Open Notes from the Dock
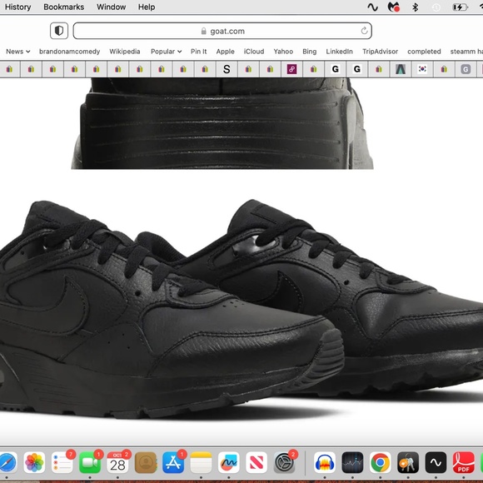This screenshot has width=483, height=483. 201,462
